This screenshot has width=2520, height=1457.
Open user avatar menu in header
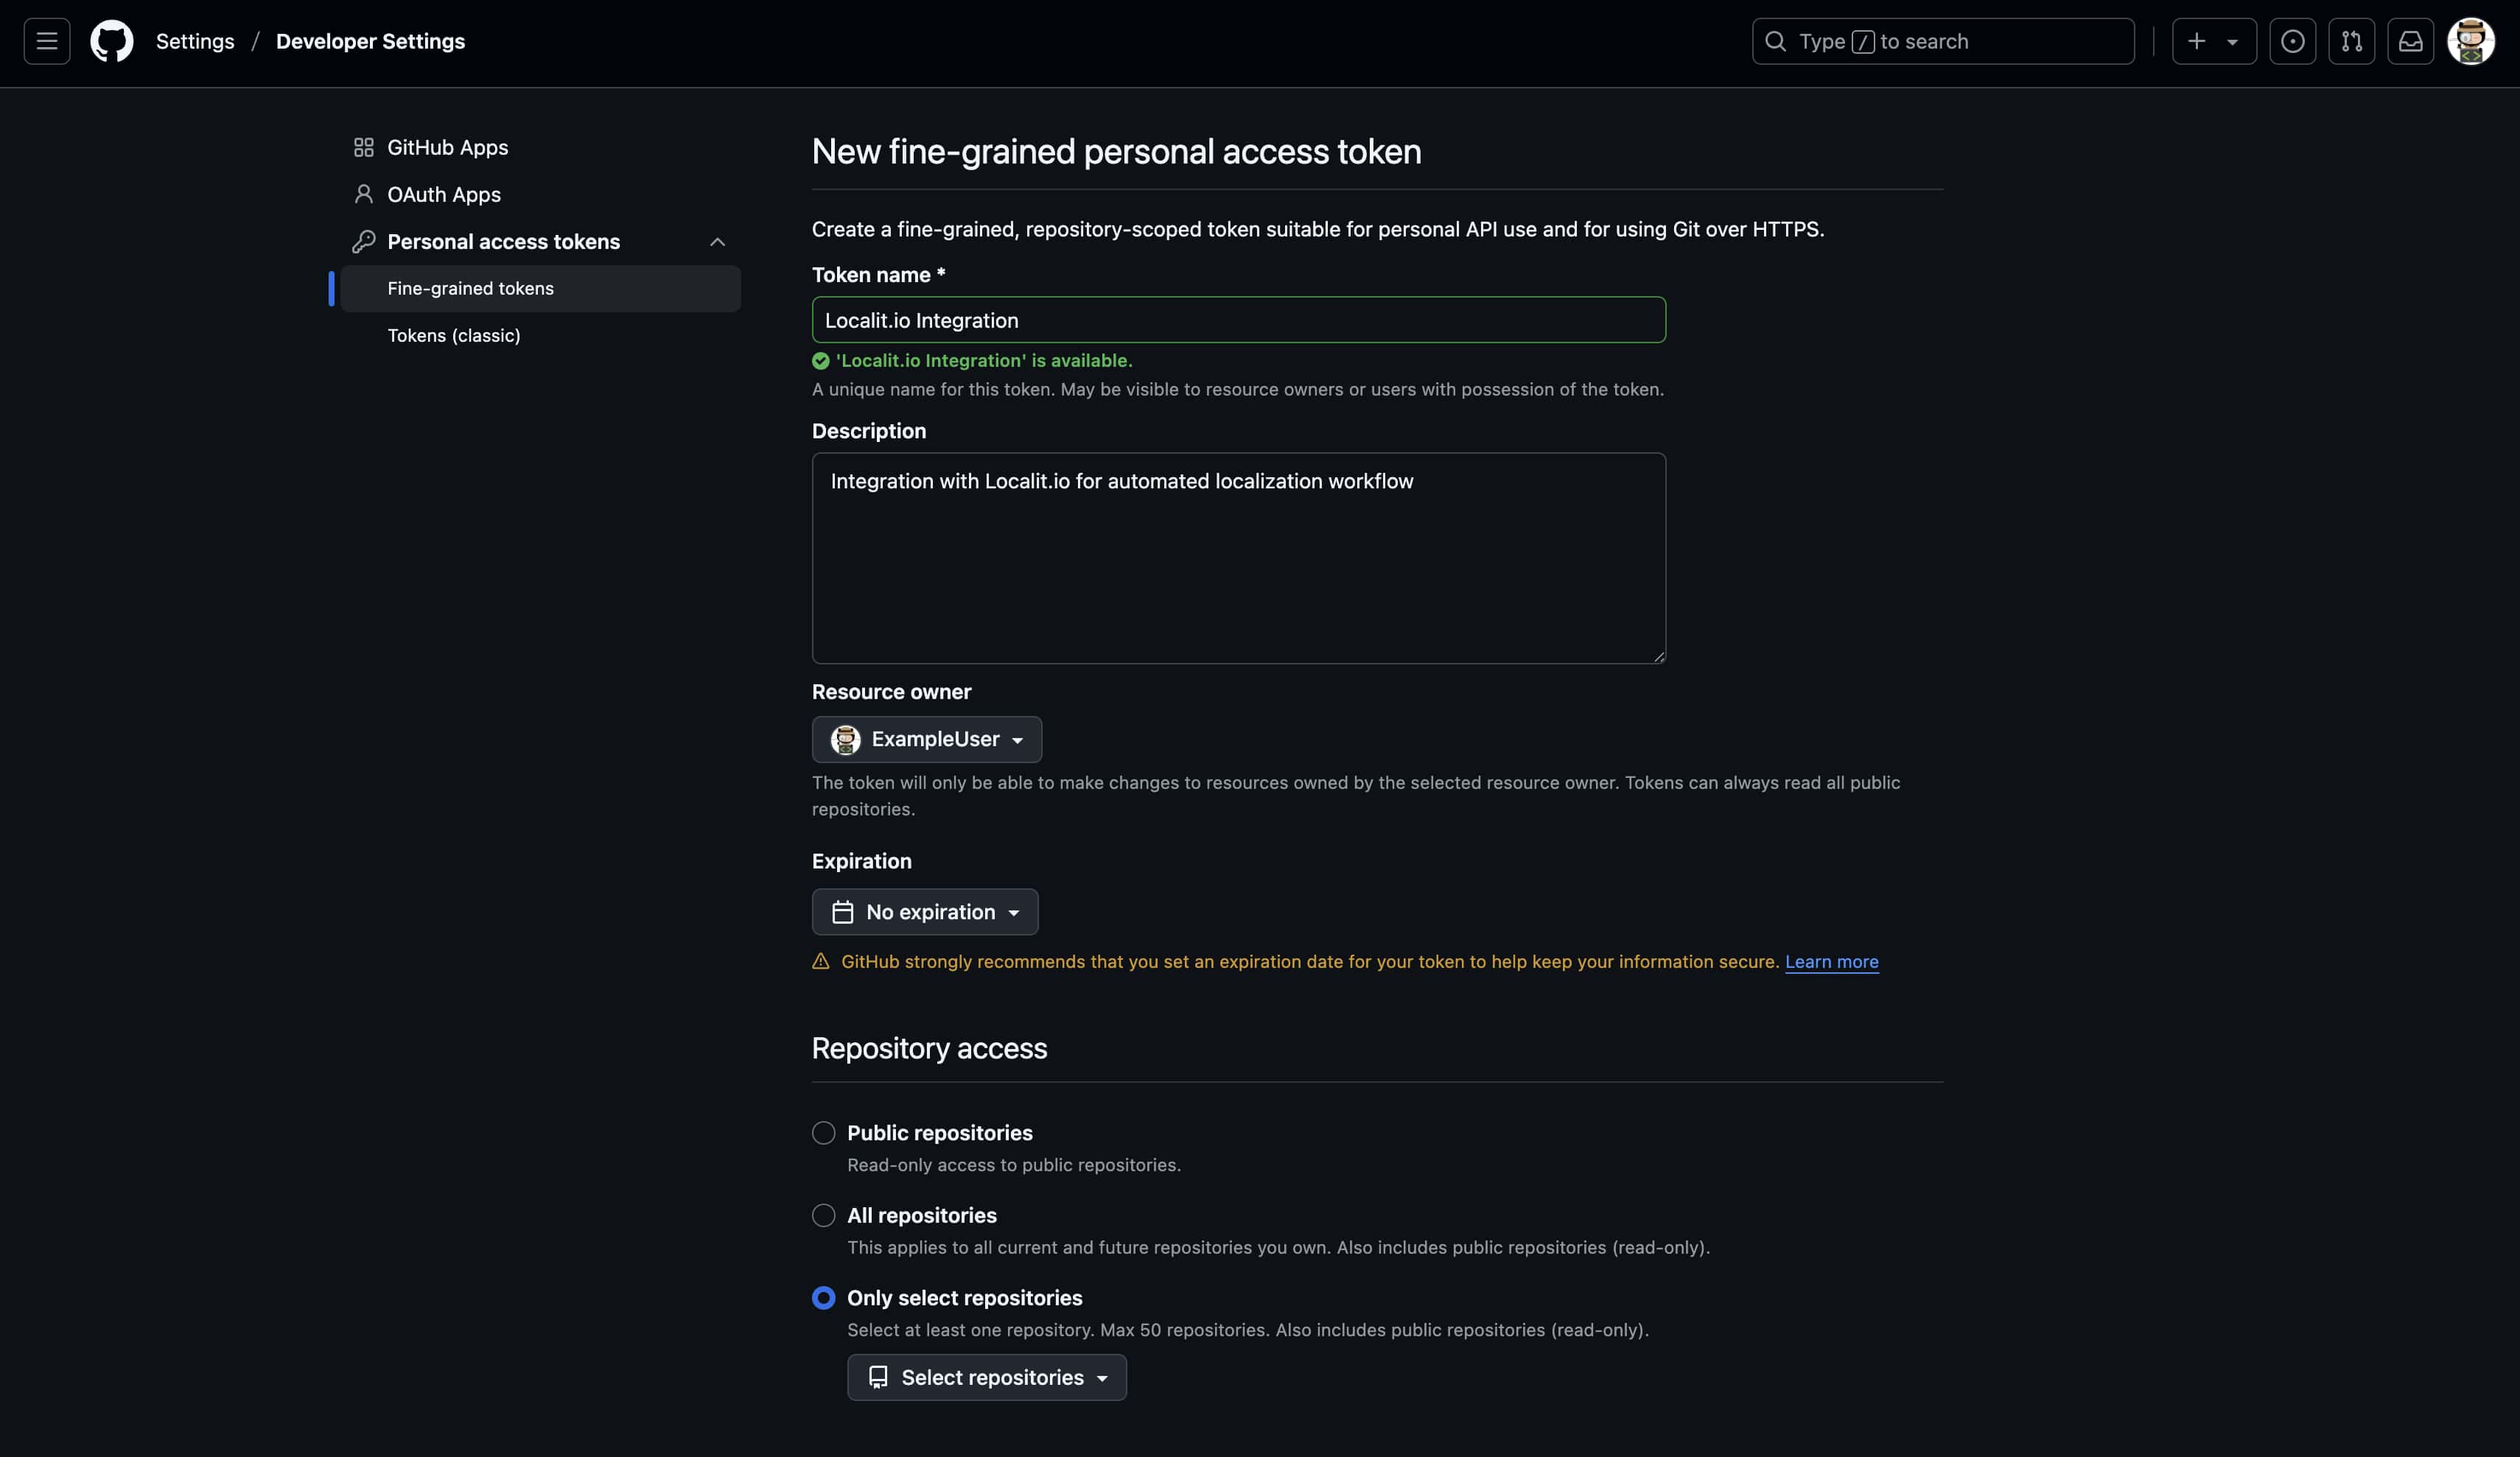point(2470,41)
